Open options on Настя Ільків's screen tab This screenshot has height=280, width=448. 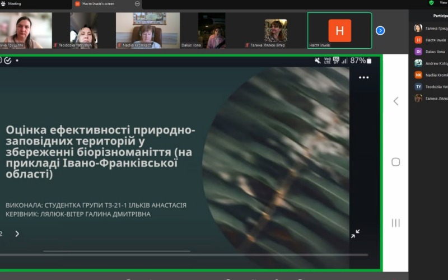coord(137,4)
